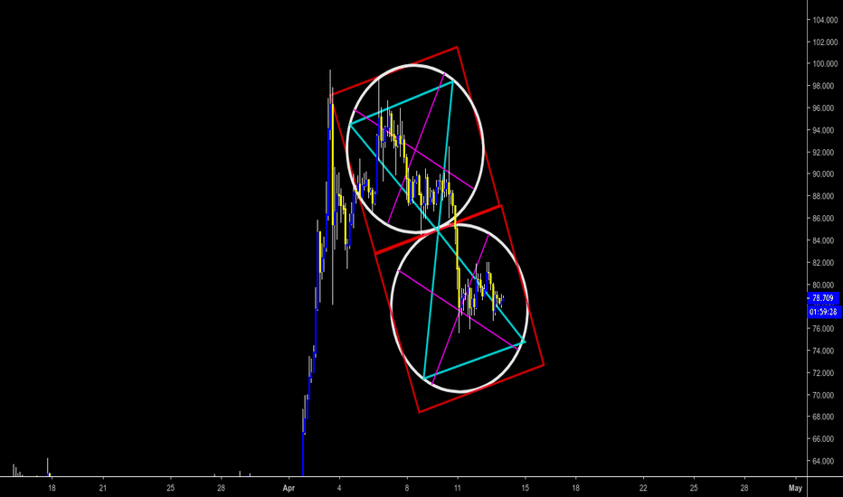The width and height of the screenshot is (843, 497).
Task: Click the 102.000 price axis label
Action: [x=825, y=42]
